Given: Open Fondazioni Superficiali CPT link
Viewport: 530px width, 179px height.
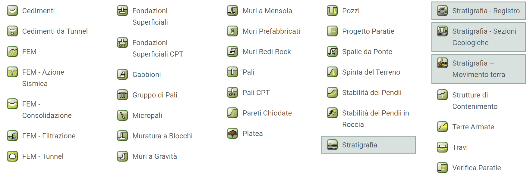Looking at the screenshot, I should pos(158,48).
